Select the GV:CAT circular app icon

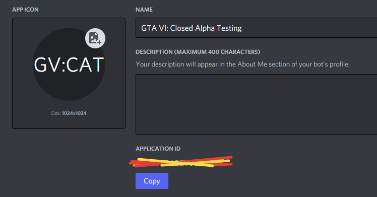pos(69,64)
